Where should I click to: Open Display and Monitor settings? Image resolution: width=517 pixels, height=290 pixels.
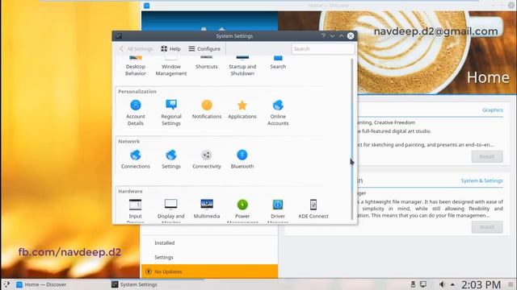point(170,210)
